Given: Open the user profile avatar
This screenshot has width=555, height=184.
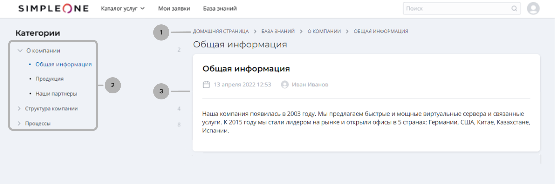Looking at the screenshot, I should (x=533, y=9).
